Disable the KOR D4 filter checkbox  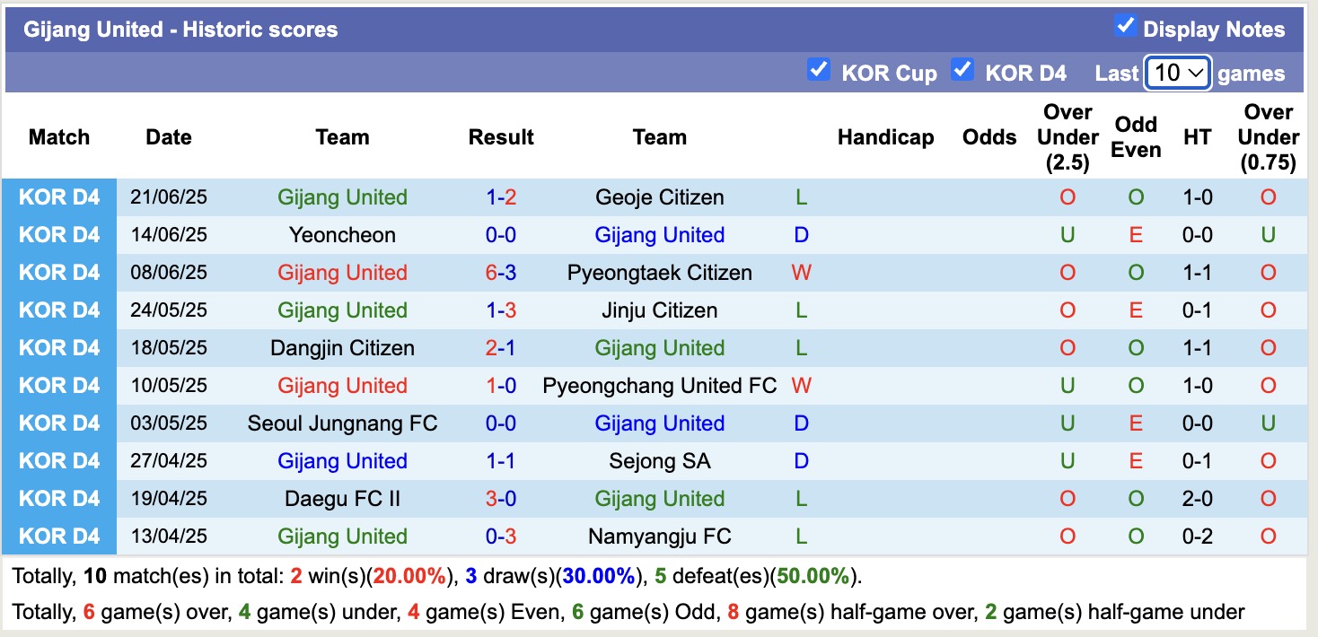tap(963, 70)
